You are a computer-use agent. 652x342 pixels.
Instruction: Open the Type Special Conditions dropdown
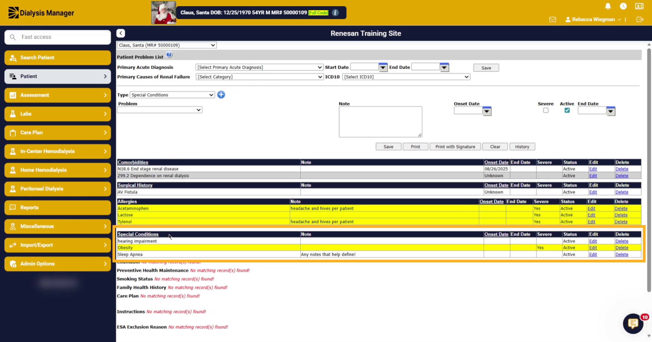click(x=172, y=95)
